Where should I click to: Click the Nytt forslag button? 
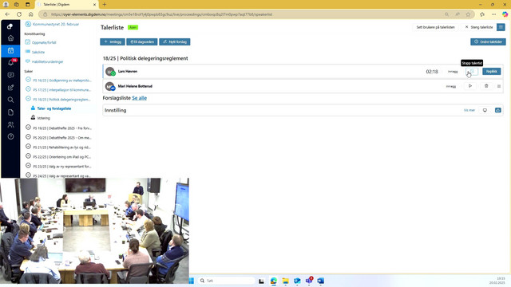(x=175, y=42)
